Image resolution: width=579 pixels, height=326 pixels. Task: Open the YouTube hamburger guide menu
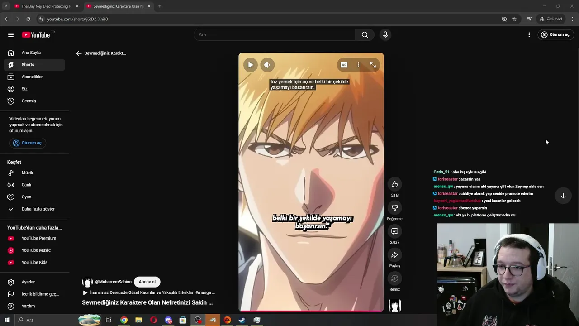(11, 35)
